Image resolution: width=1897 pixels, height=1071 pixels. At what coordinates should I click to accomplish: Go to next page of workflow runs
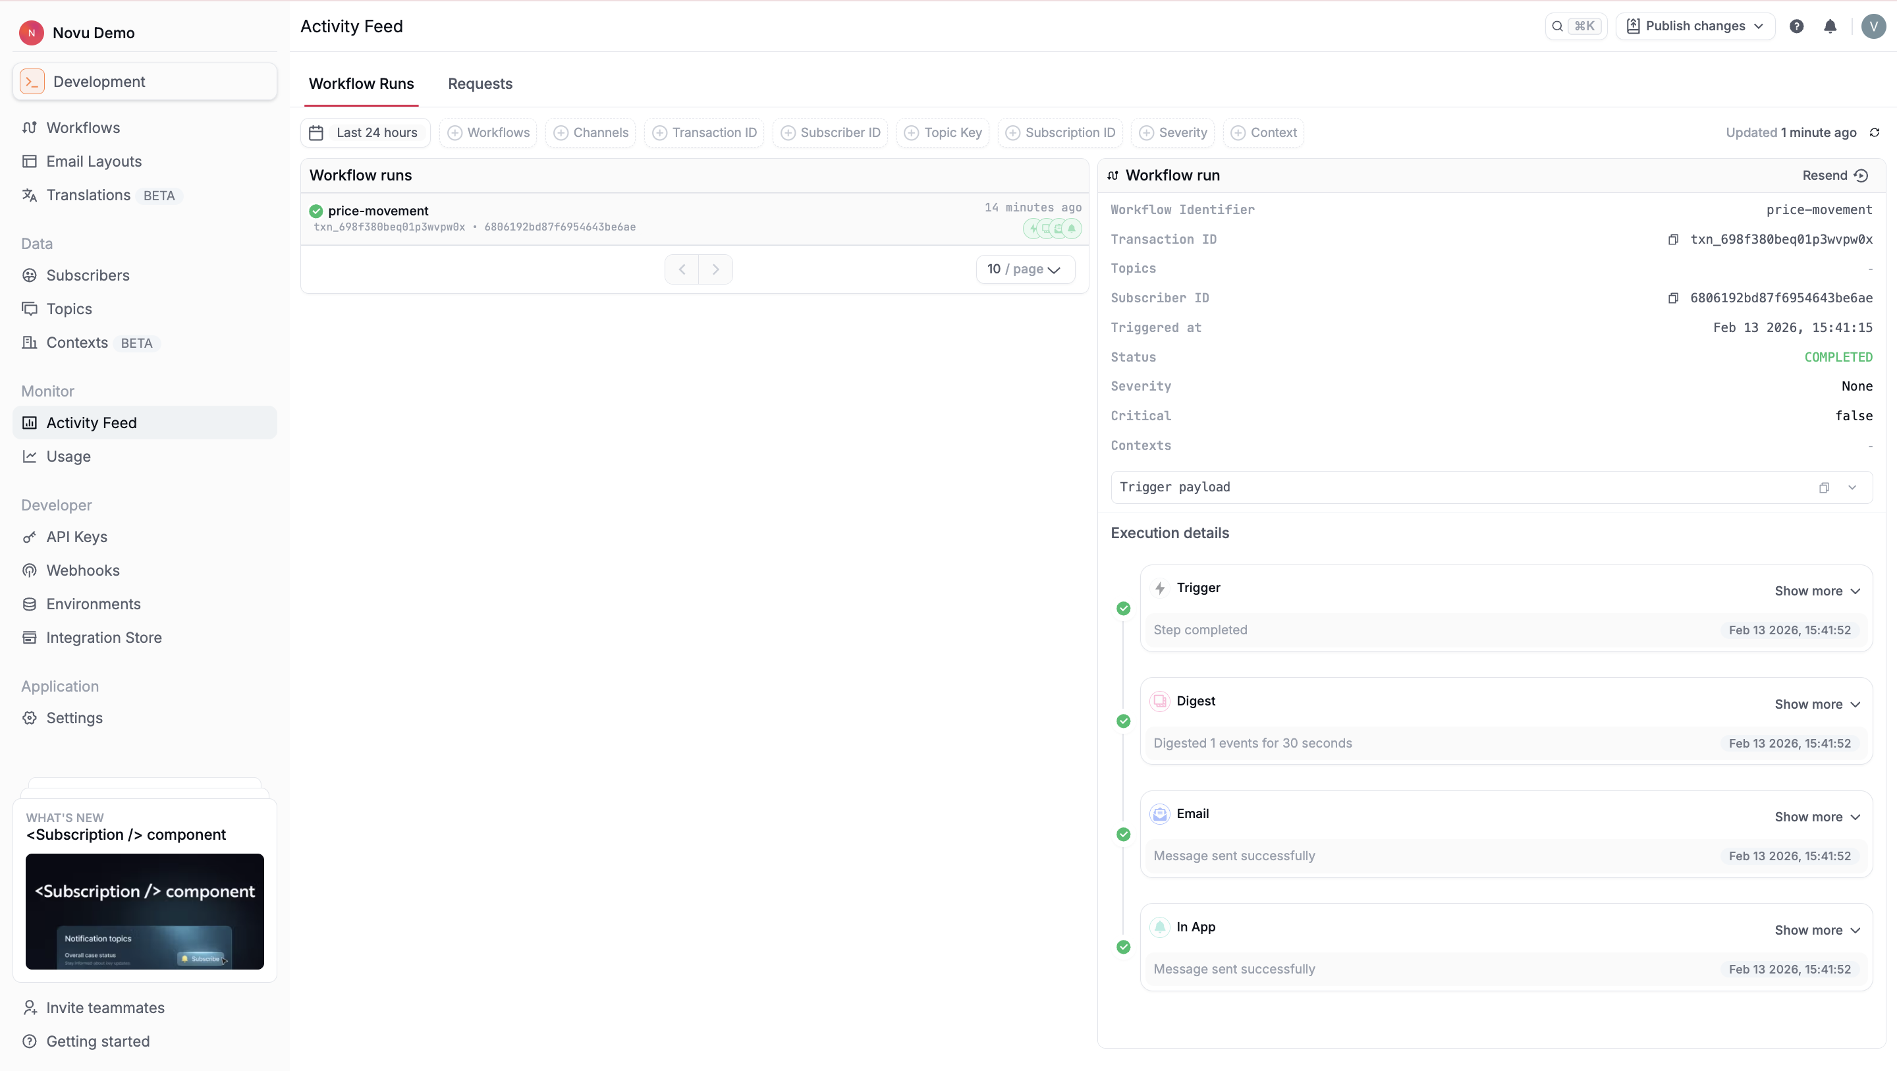click(715, 269)
